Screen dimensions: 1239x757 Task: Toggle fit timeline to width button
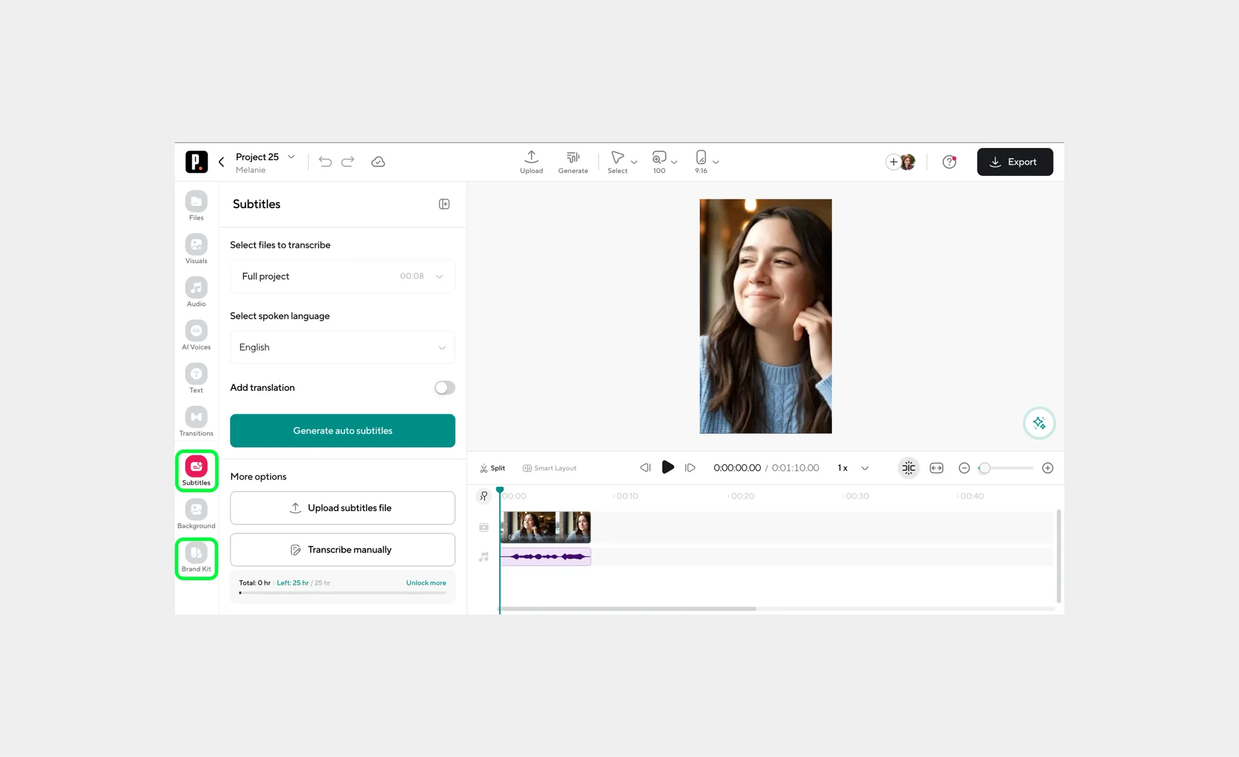(x=936, y=468)
